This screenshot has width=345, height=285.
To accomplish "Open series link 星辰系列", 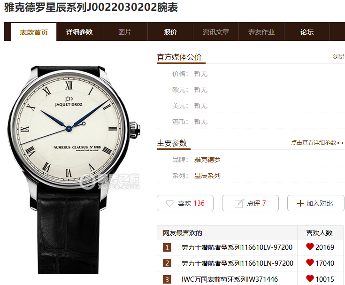I will point(207,176).
